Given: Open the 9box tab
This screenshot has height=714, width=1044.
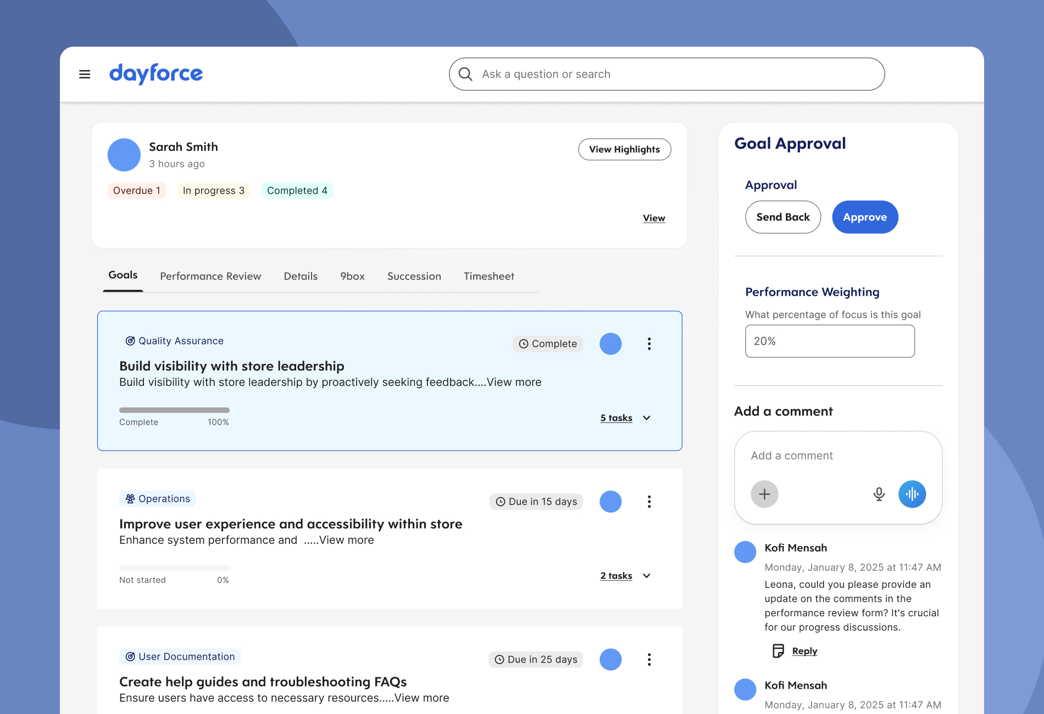Looking at the screenshot, I should (352, 276).
